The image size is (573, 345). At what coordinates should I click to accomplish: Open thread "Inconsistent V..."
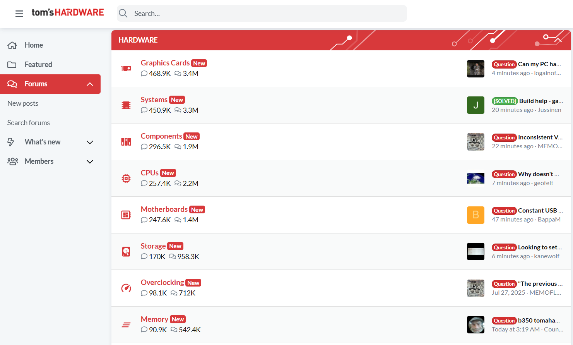click(x=541, y=137)
